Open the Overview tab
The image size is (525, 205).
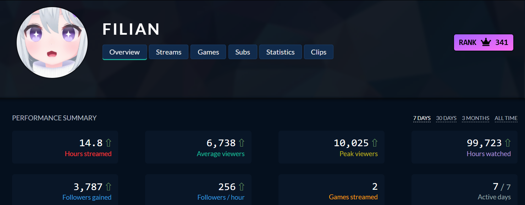pyautogui.click(x=125, y=52)
